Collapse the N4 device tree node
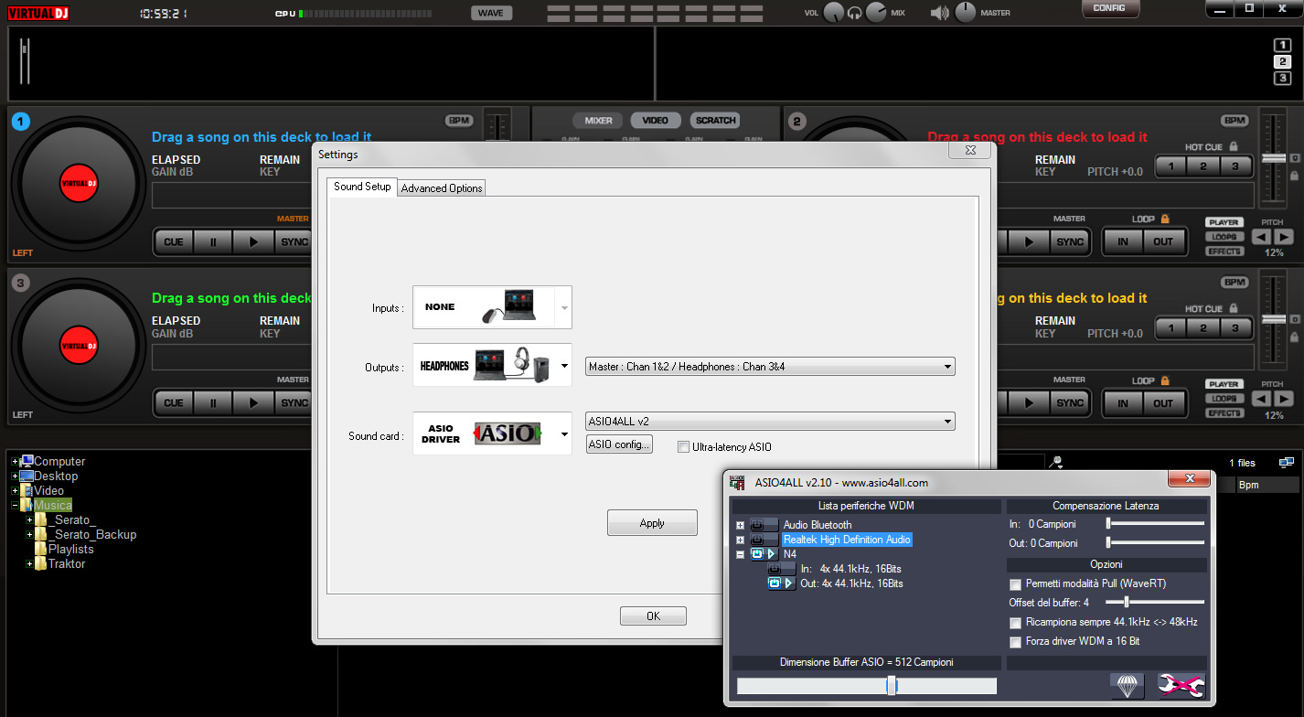The height and width of the screenshot is (717, 1304). (x=740, y=554)
